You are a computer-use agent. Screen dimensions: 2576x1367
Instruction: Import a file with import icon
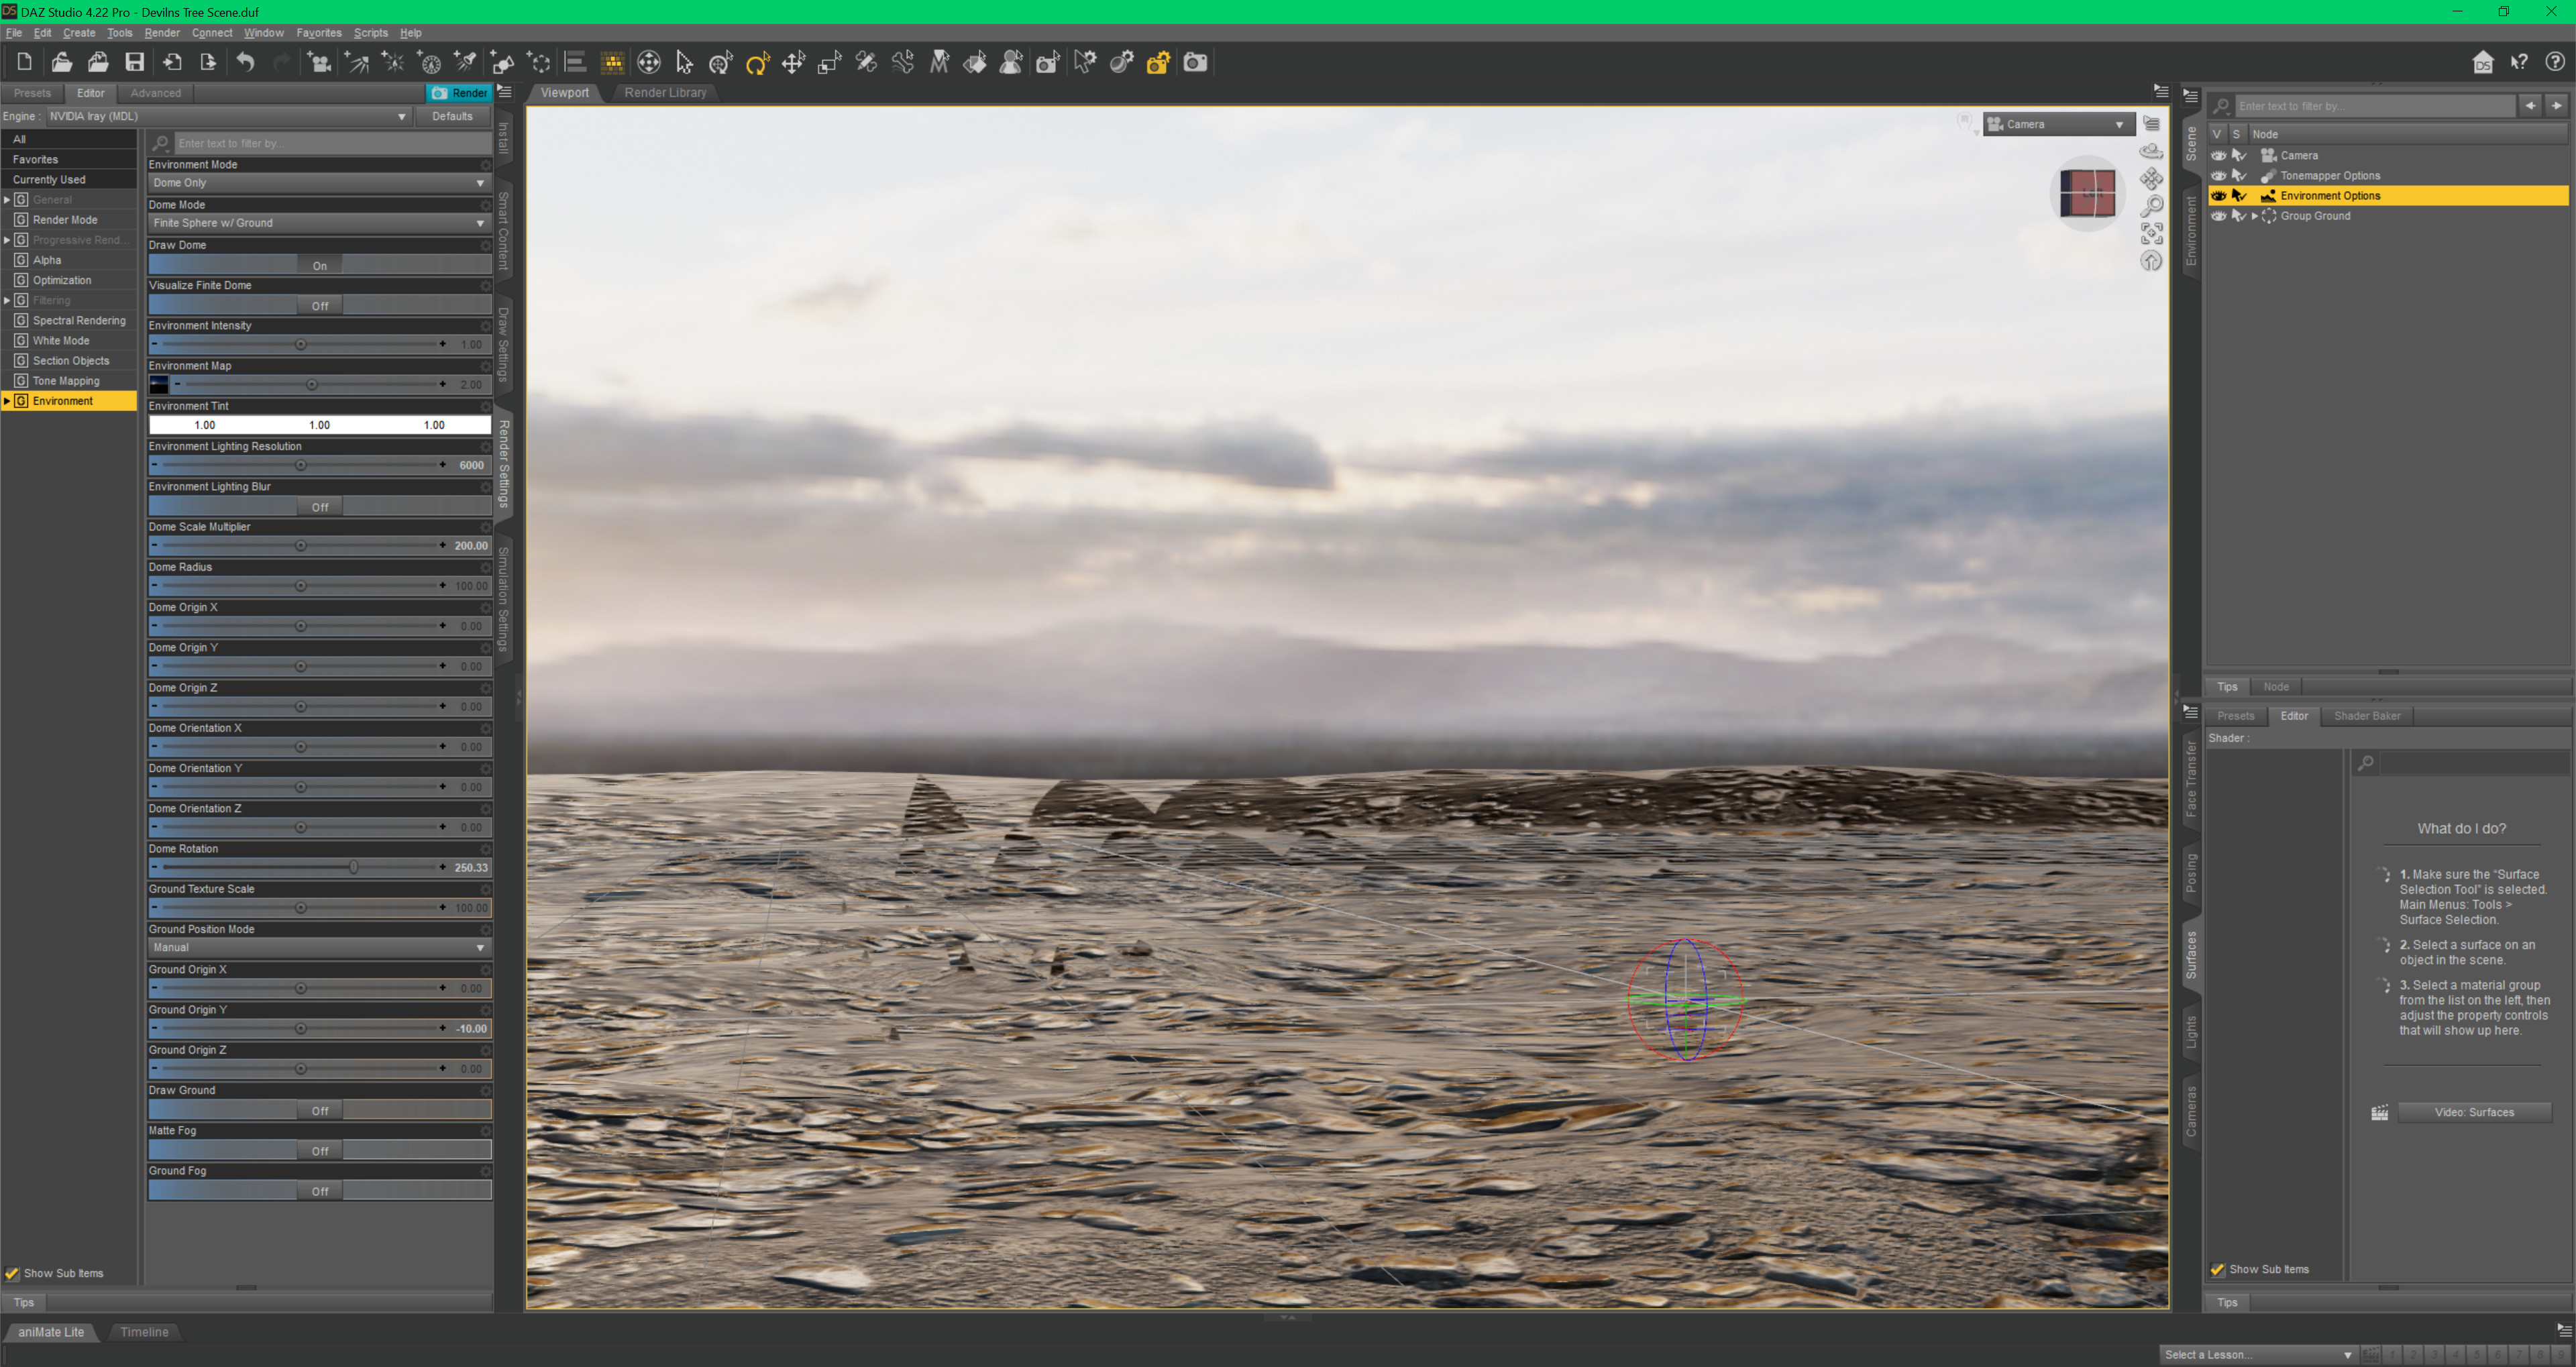pyautogui.click(x=172, y=63)
